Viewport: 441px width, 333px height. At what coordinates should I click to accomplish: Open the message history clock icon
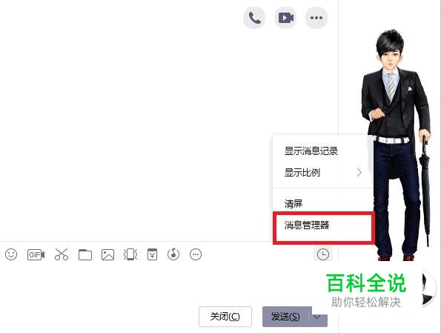tap(323, 254)
